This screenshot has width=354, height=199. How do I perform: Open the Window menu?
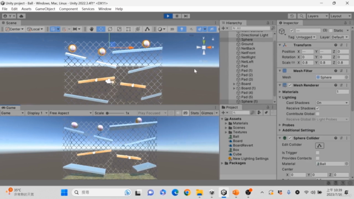(105, 9)
